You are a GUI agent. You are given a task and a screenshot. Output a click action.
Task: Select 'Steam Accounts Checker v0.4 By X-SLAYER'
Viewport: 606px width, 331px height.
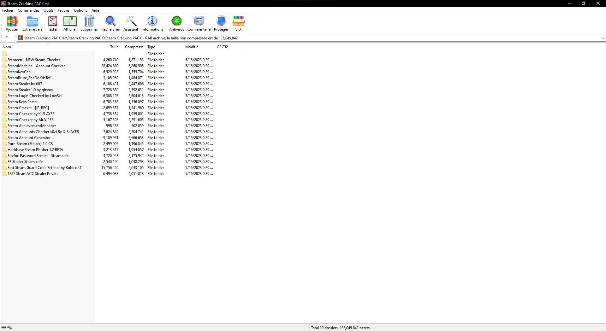(43, 132)
